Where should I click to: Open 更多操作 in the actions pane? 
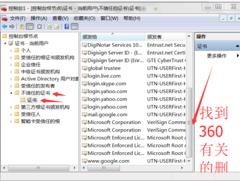[217, 56]
